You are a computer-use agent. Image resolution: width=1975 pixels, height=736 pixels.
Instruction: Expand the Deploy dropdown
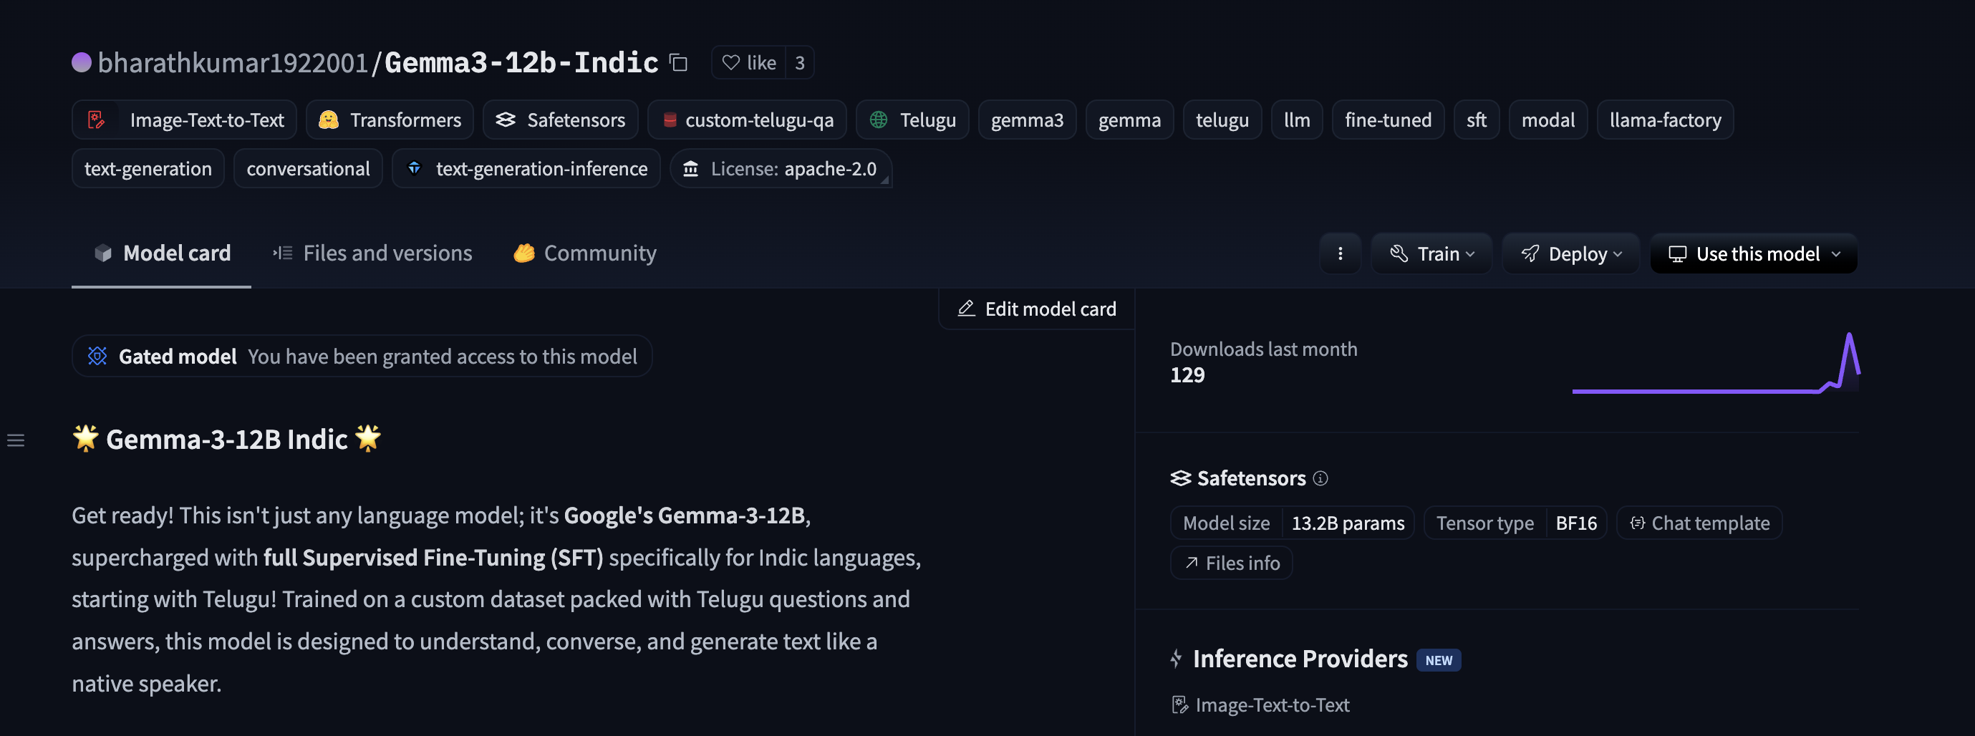pyautogui.click(x=1570, y=253)
